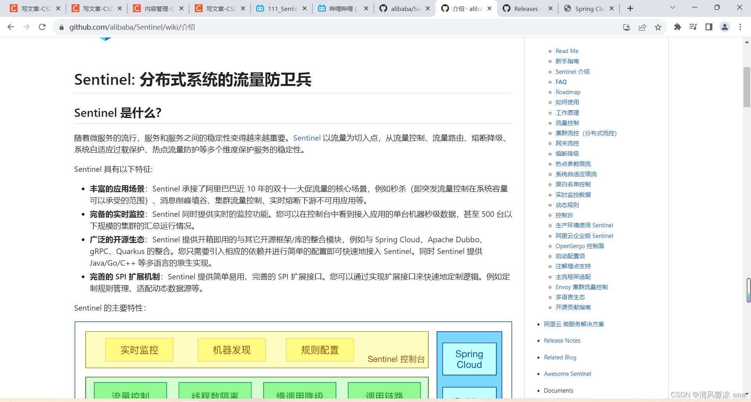This screenshot has width=751, height=402.
Task: Open the media control icon
Action: click(x=693, y=27)
